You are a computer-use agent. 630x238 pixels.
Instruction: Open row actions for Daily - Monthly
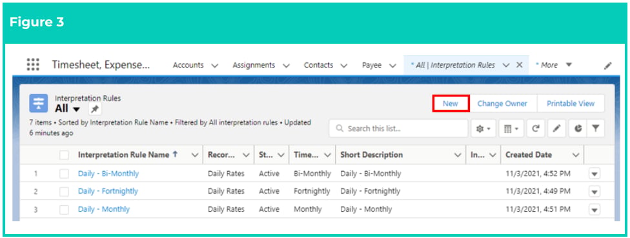[x=594, y=210]
